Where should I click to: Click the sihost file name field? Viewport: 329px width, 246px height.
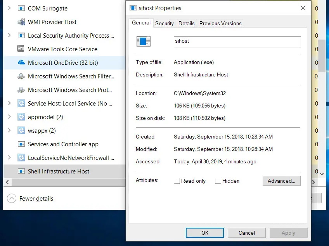[237, 42]
